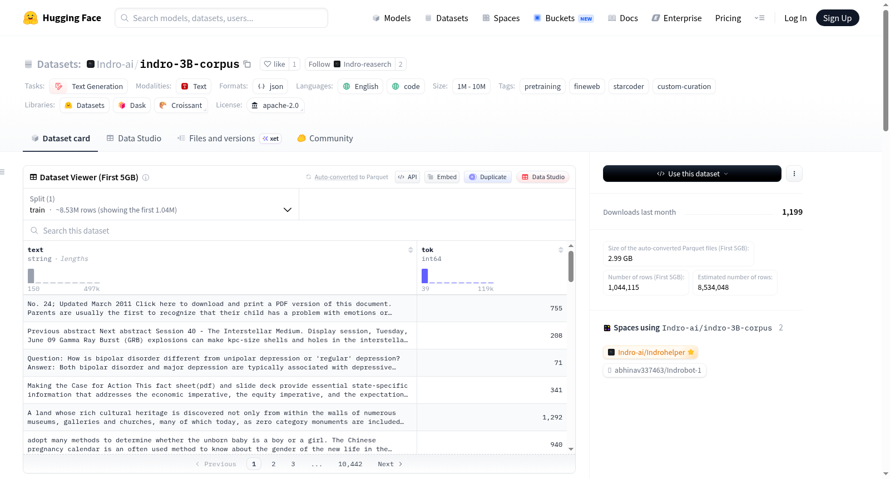Click the Log In link
Image resolution: width=890 pixels, height=479 pixels.
pyautogui.click(x=795, y=18)
